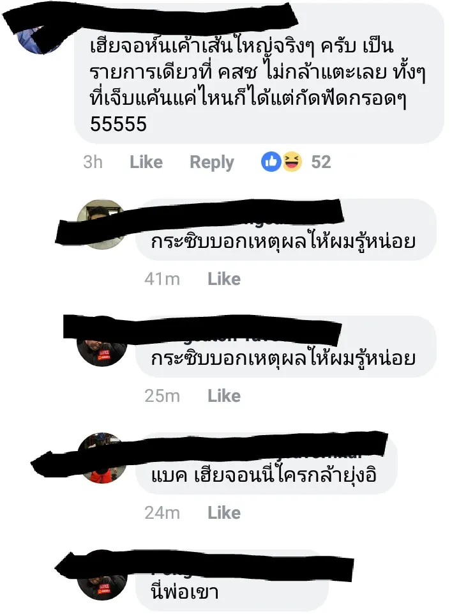The height and width of the screenshot is (614, 459).
Task: Select the last reply bubble reading นี่พ่อเขา
Action: tap(232, 580)
